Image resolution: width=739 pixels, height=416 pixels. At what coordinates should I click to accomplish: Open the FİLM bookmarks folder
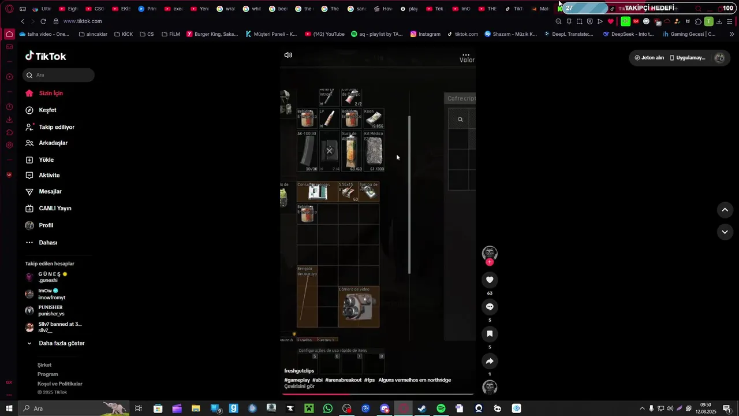[171, 34]
